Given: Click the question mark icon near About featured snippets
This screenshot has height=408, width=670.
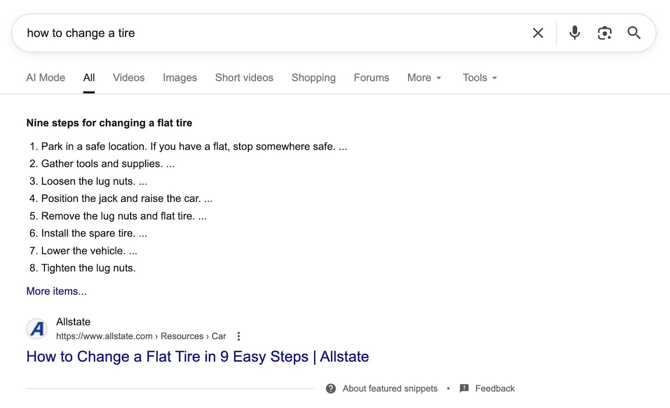Looking at the screenshot, I should click(x=331, y=388).
